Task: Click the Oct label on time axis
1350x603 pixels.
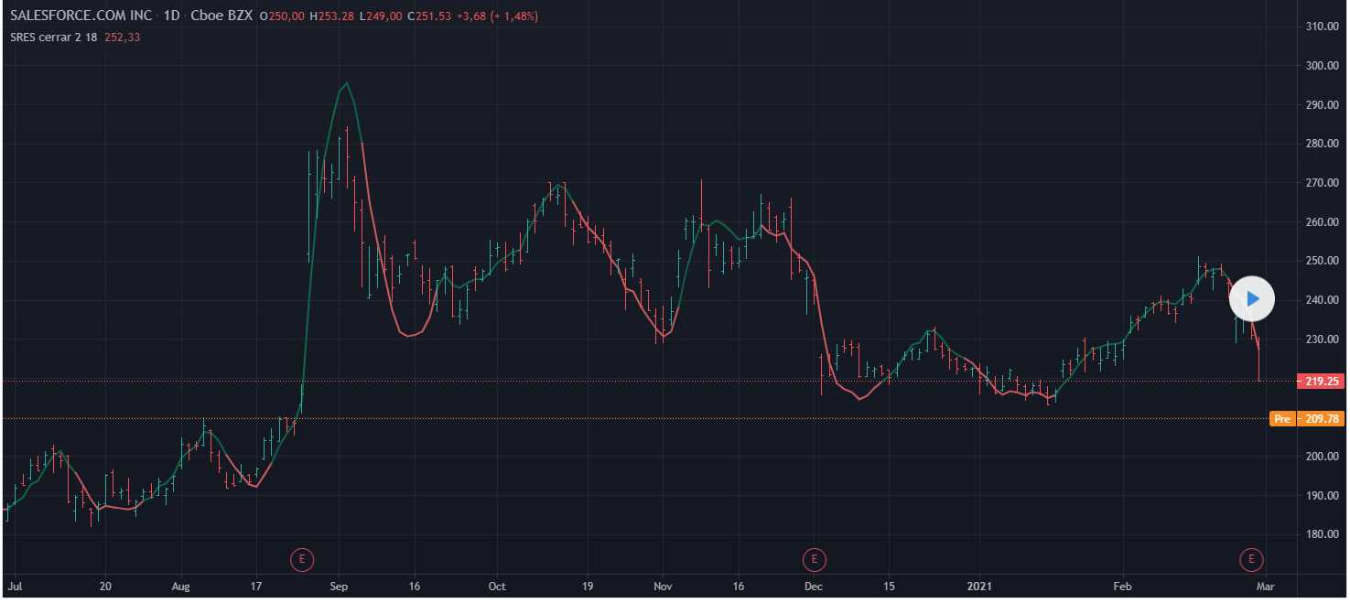Action: tap(497, 586)
